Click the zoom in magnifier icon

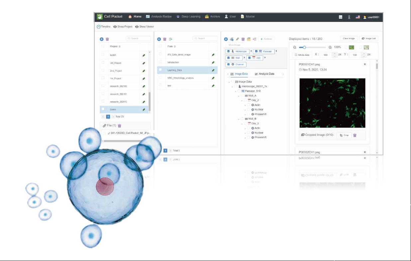point(330,47)
